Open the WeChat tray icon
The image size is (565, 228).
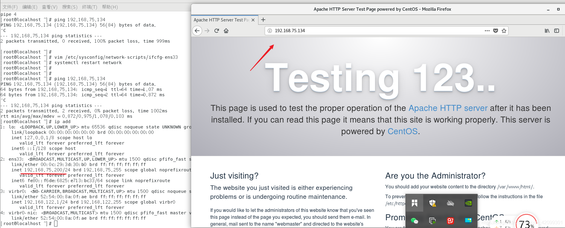pos(415,221)
